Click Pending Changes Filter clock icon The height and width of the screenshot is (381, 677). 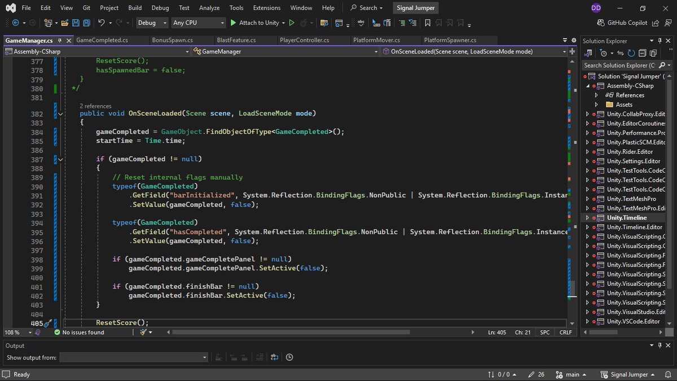click(604, 53)
